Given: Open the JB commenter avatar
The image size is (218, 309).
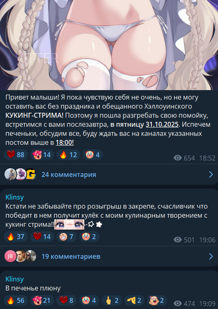Looking at the screenshot, I should [10, 256].
